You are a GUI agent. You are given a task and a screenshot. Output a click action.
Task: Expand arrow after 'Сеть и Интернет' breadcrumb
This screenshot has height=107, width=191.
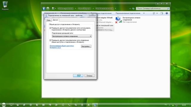coord(93,8)
